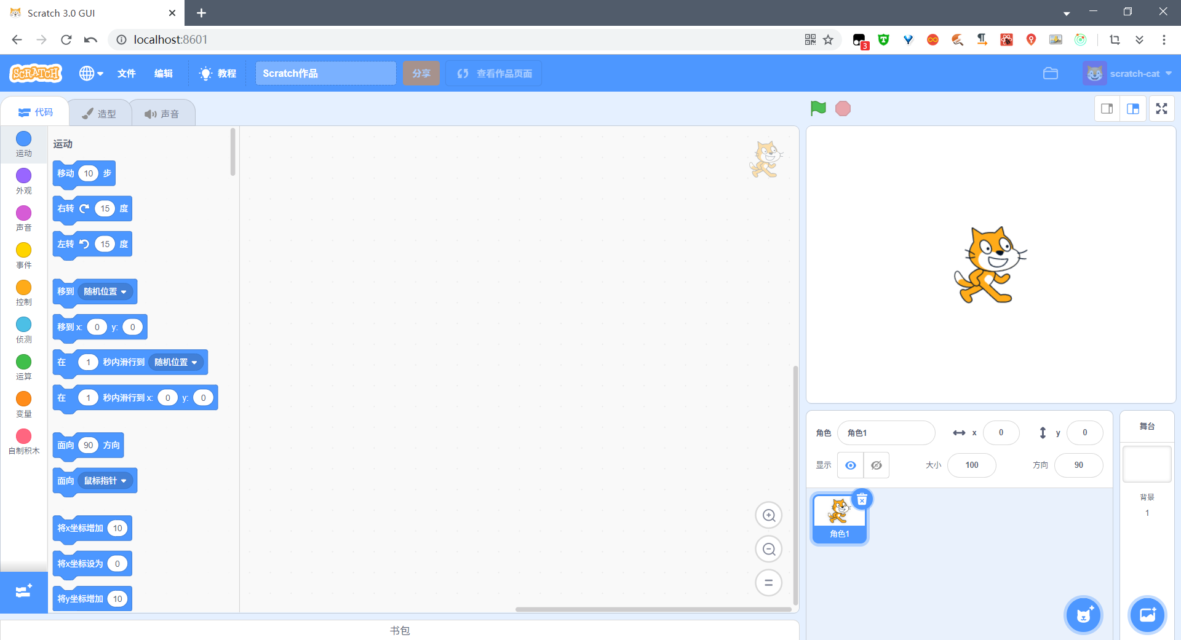Image resolution: width=1181 pixels, height=640 pixels.
Task: Click the workspace zoom out button
Action: 769,549
